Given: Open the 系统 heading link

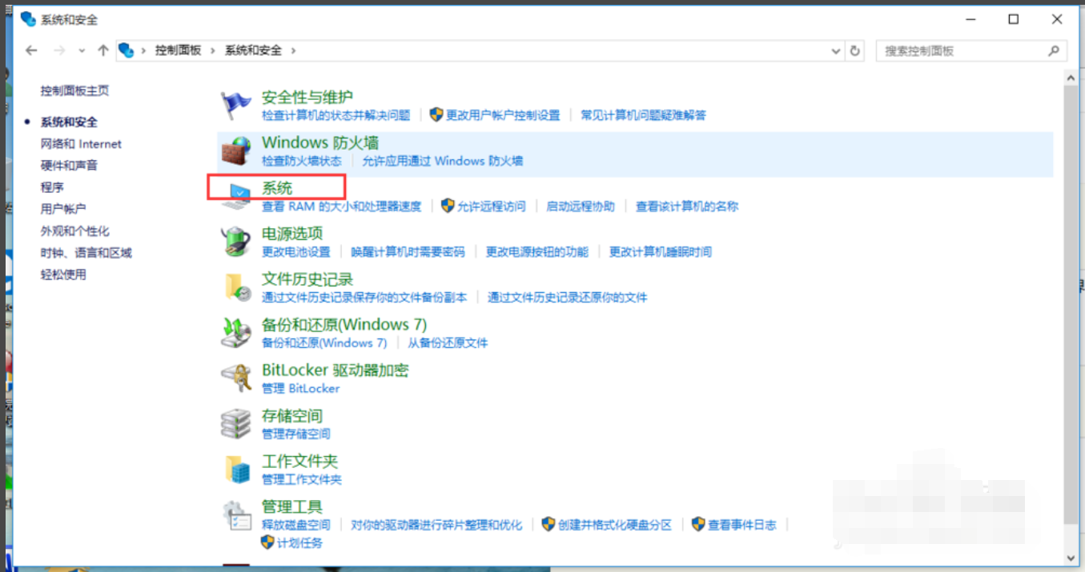Looking at the screenshot, I should pos(277,189).
